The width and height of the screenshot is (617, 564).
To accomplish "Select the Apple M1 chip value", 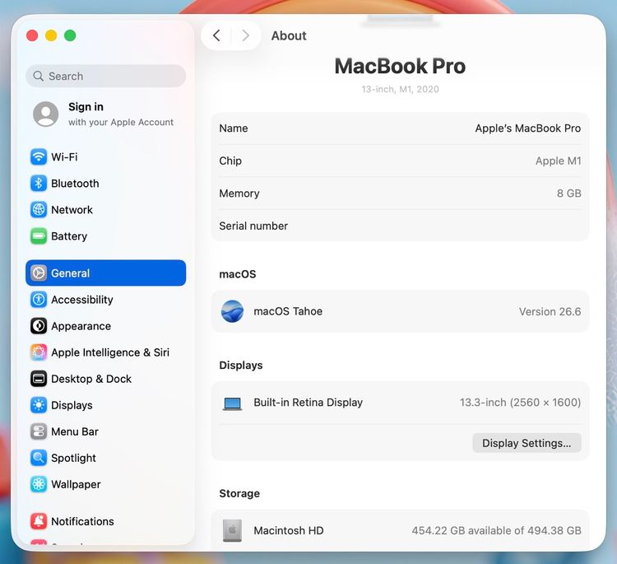I will click(558, 161).
